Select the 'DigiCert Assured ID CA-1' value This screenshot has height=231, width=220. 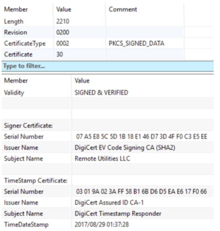[109, 202]
